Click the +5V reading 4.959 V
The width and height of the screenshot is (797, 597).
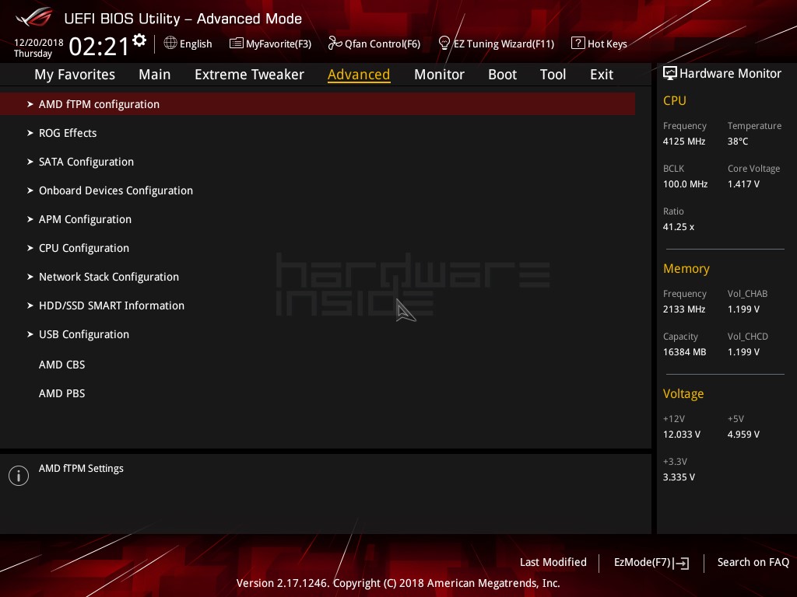pyautogui.click(x=743, y=435)
